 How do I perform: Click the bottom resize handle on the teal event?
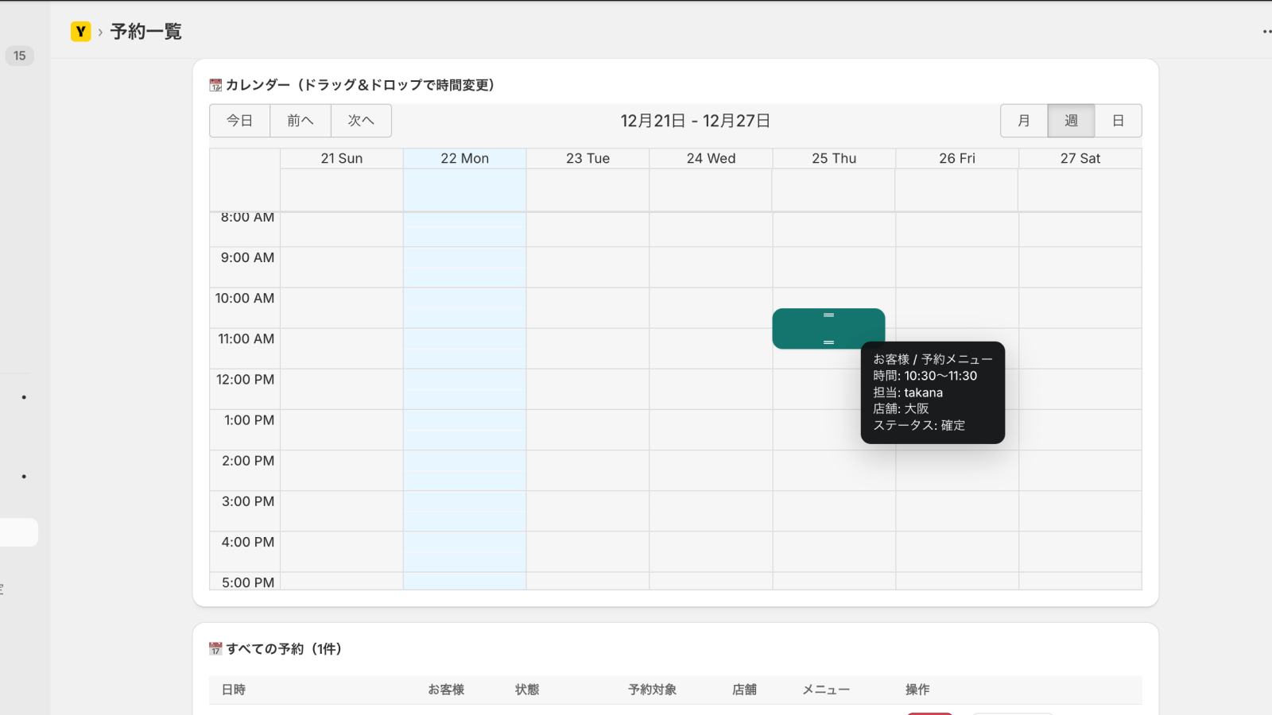tap(828, 341)
